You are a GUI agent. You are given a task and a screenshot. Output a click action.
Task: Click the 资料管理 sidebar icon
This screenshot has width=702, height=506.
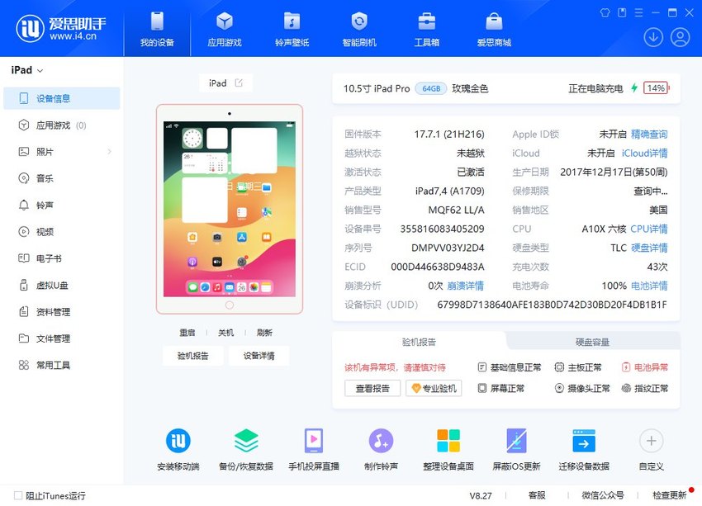[24, 312]
